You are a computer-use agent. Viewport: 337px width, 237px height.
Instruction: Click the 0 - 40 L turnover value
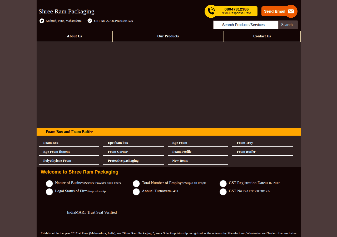[174, 191]
